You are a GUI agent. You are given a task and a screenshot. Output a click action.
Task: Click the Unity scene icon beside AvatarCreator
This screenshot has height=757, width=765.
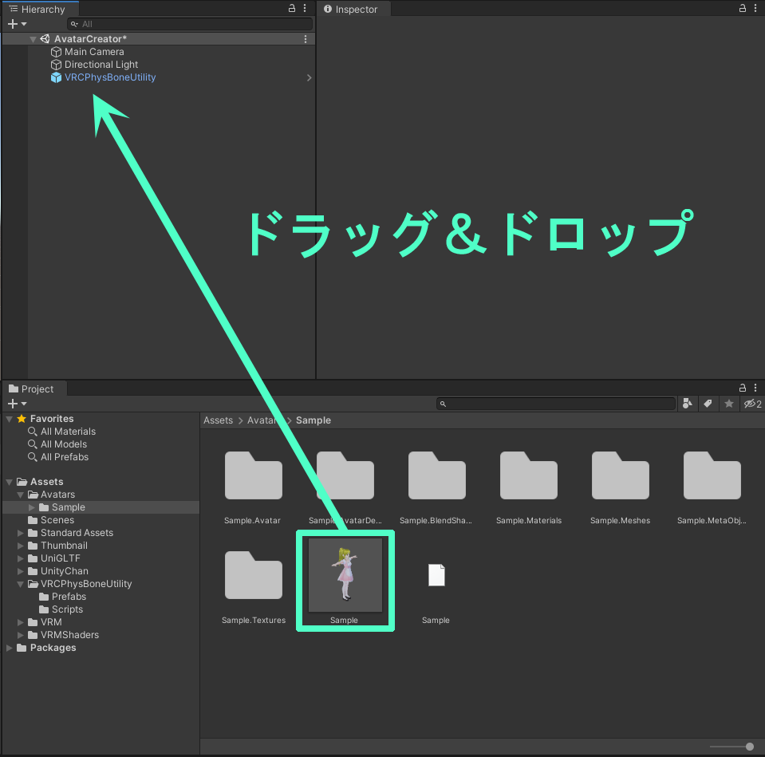point(44,38)
